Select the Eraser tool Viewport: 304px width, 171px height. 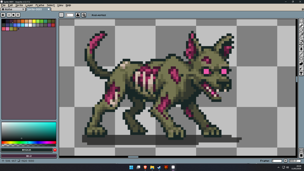301,30
